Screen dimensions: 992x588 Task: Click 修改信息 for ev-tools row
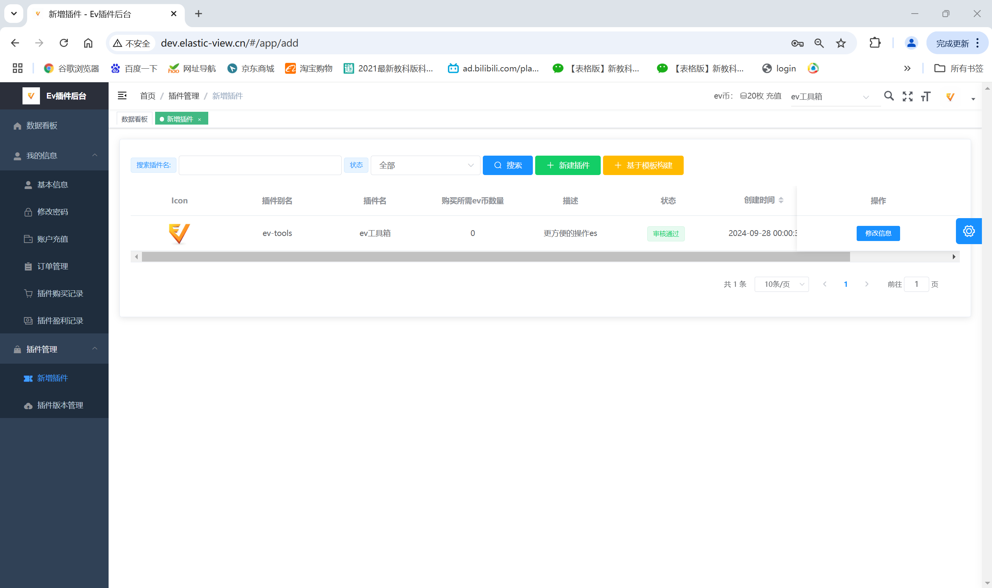pos(878,233)
